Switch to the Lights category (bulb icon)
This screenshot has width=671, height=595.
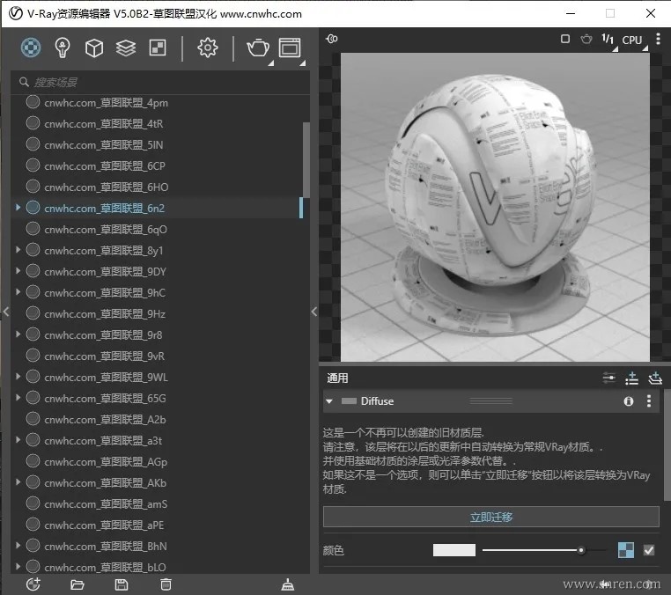(62, 48)
